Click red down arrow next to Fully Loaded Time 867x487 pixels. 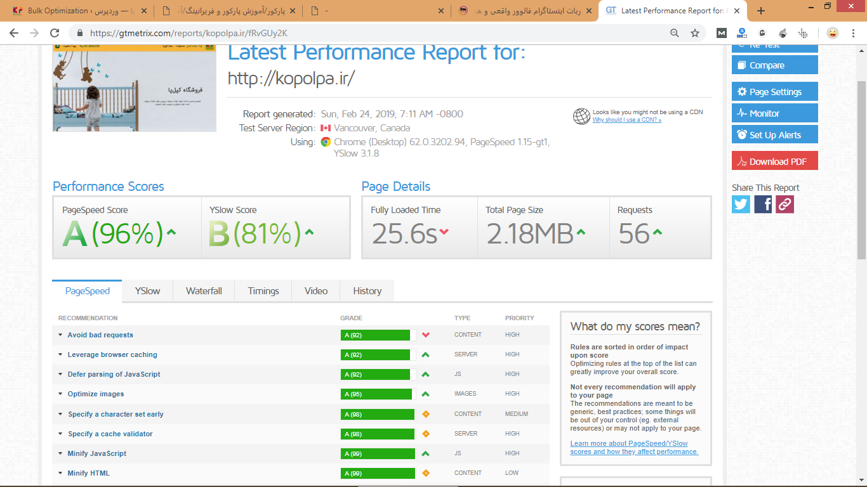coord(444,232)
